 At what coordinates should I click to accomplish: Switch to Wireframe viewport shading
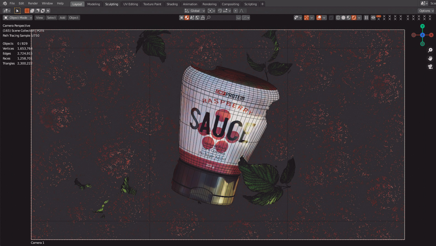pos(338,18)
